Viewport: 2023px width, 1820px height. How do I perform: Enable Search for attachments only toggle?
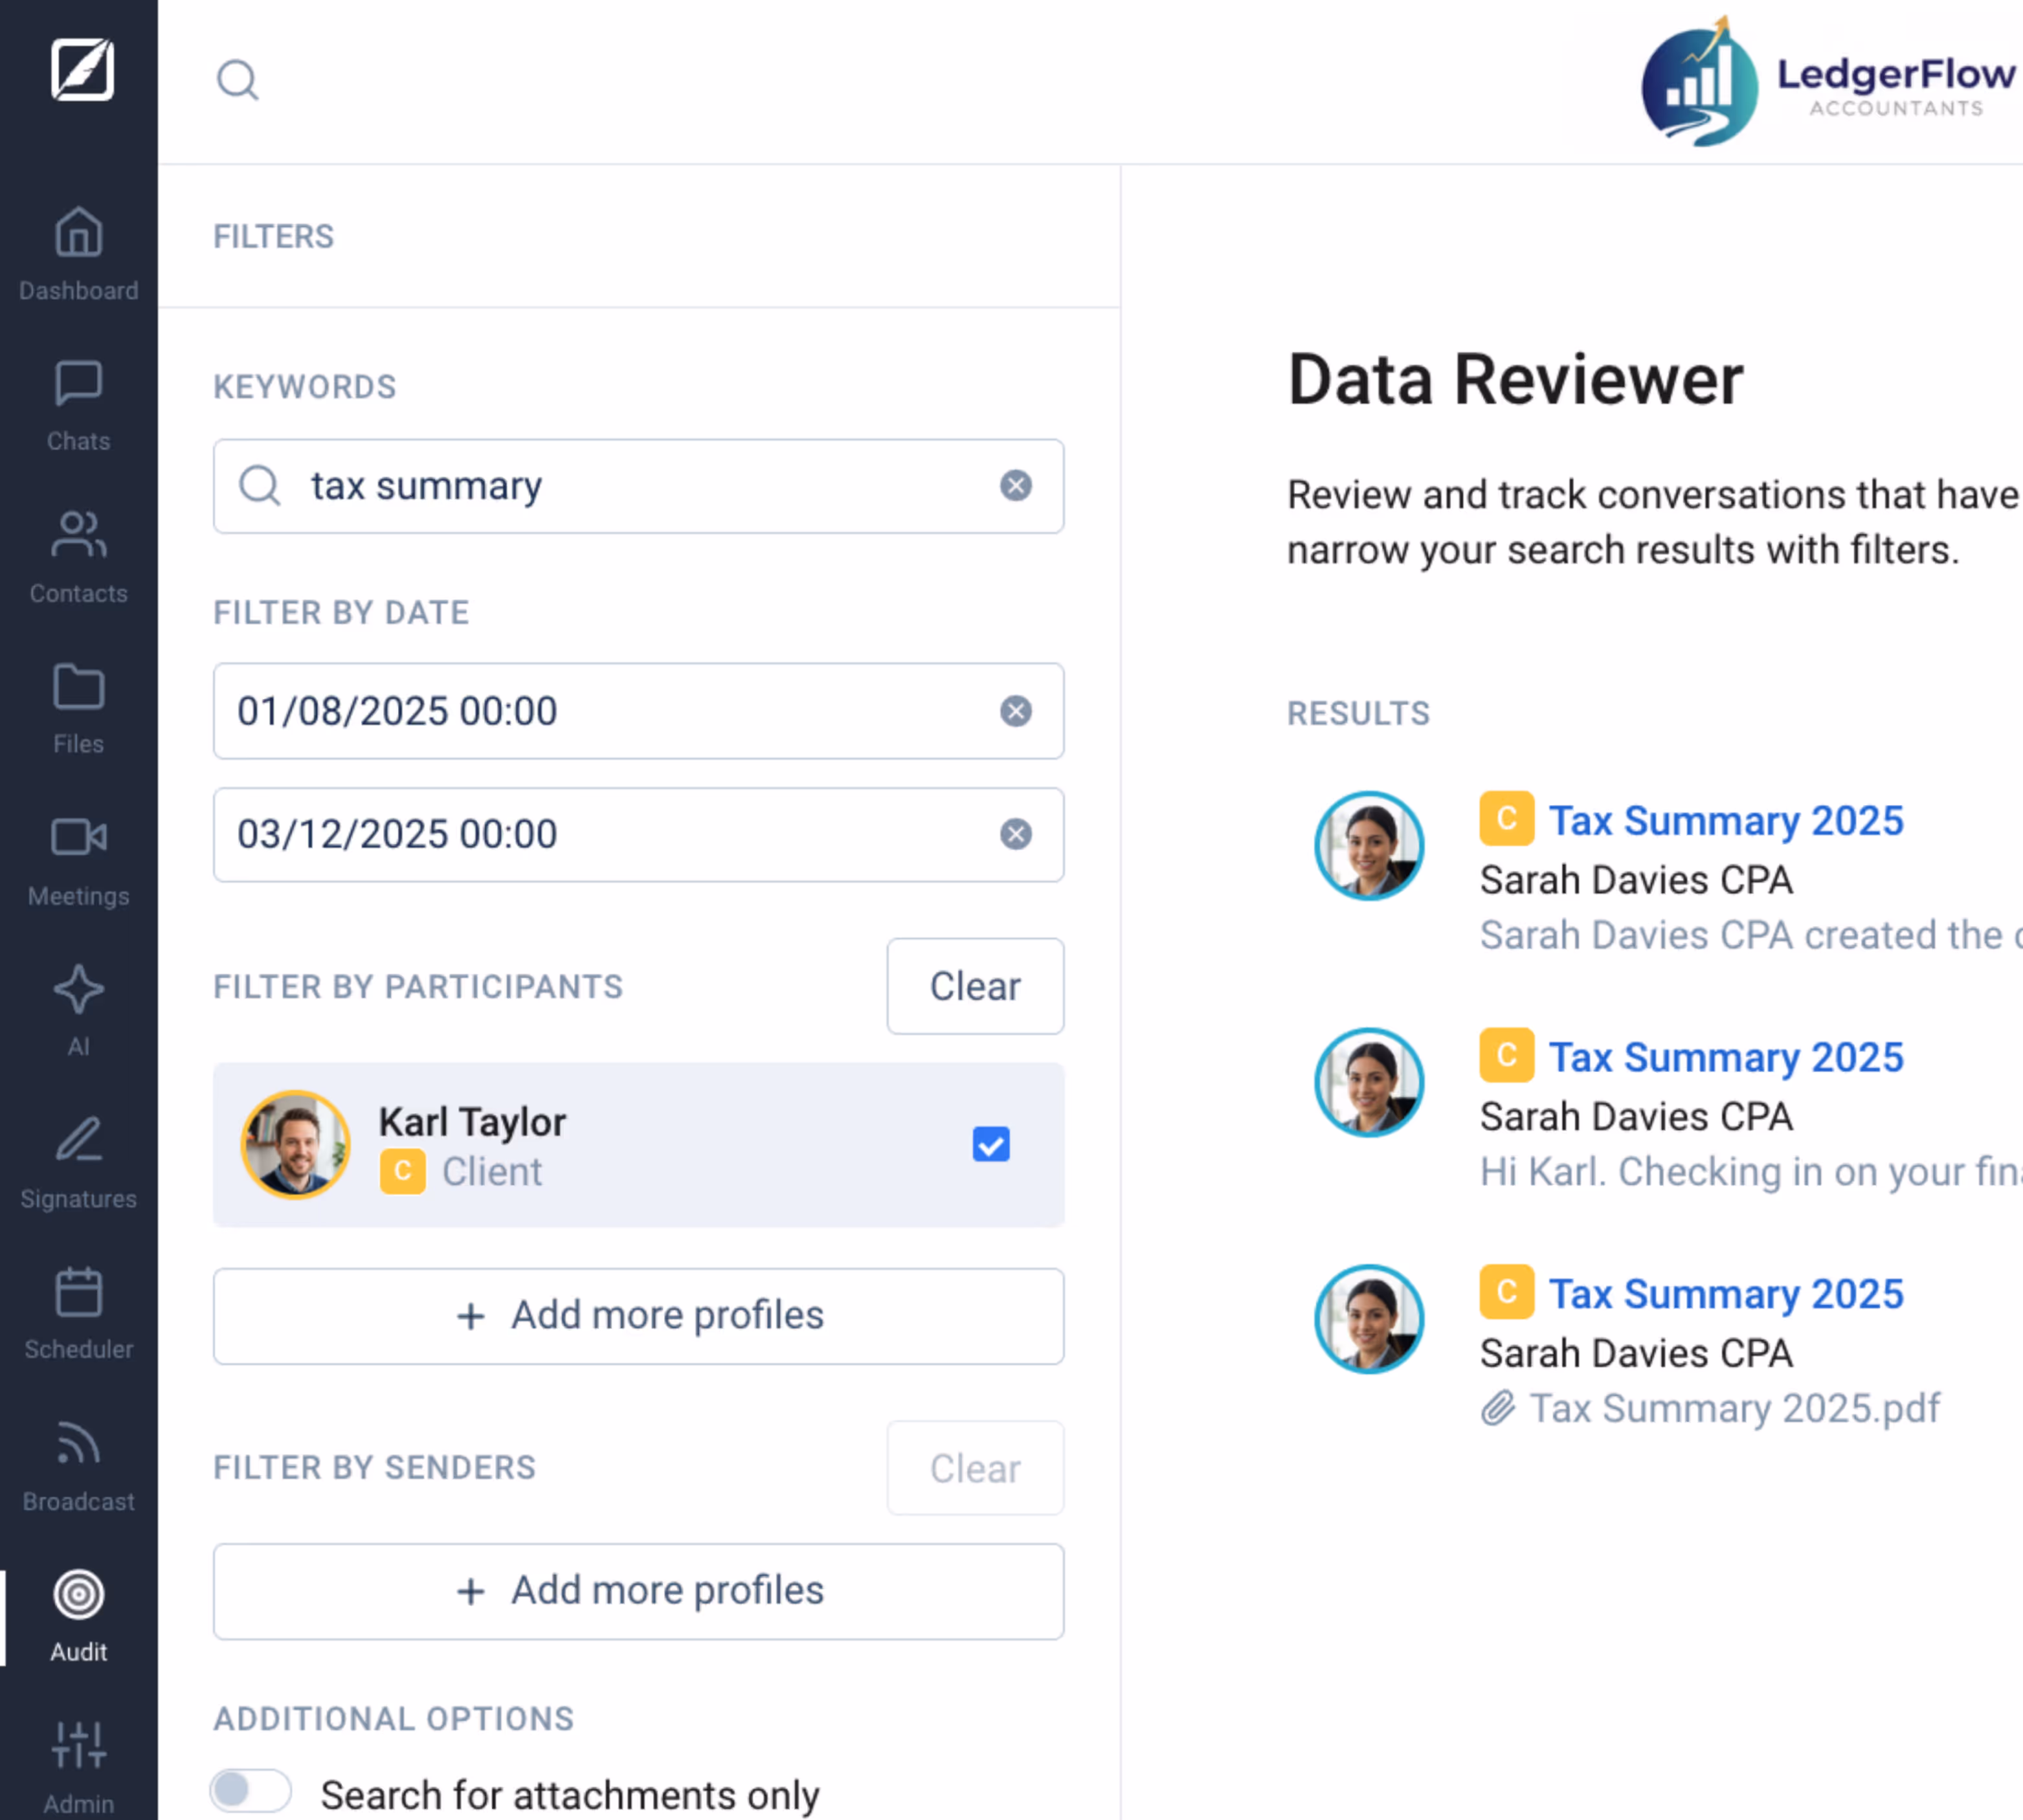(x=250, y=1790)
